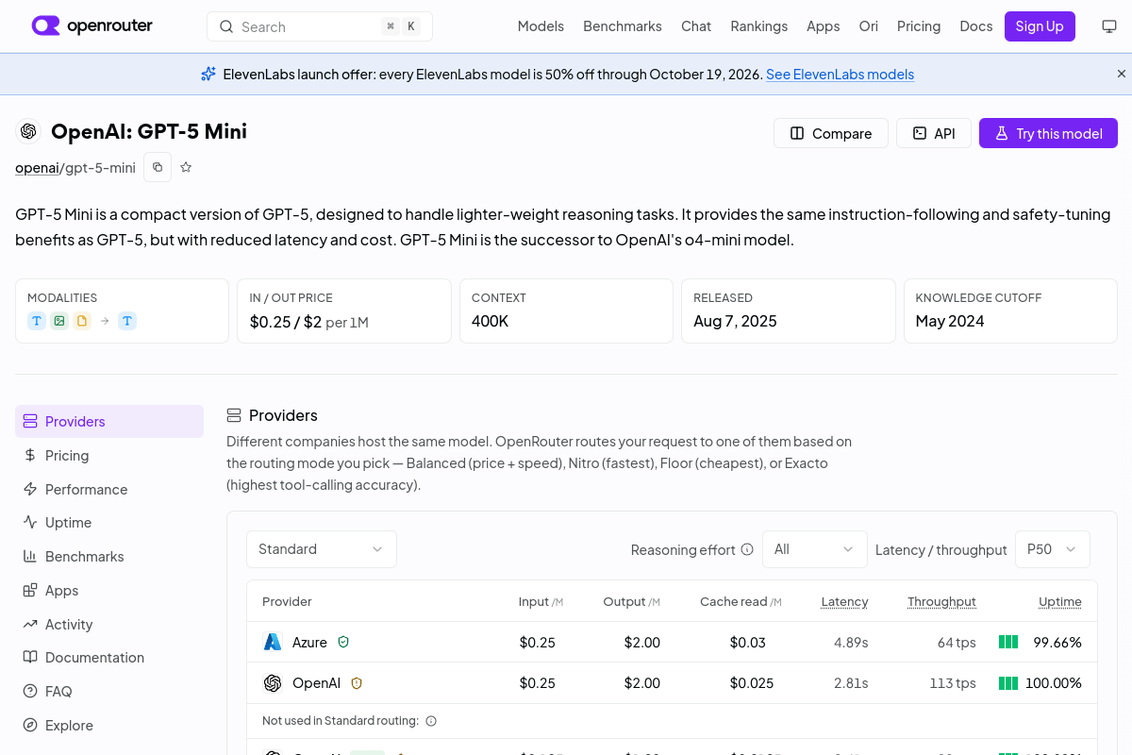Click the file input modality icon

[x=82, y=321]
